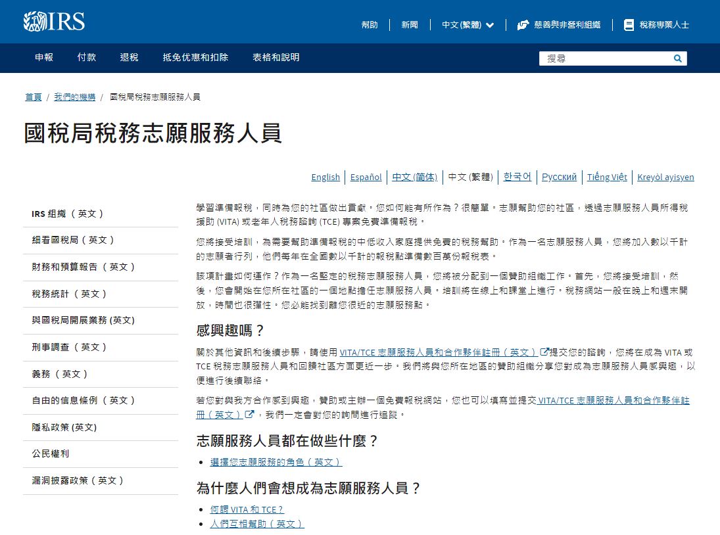The width and height of the screenshot is (720, 535).
Task: Open 何謂 VITA 和 TCE？ link
Action: [247, 509]
